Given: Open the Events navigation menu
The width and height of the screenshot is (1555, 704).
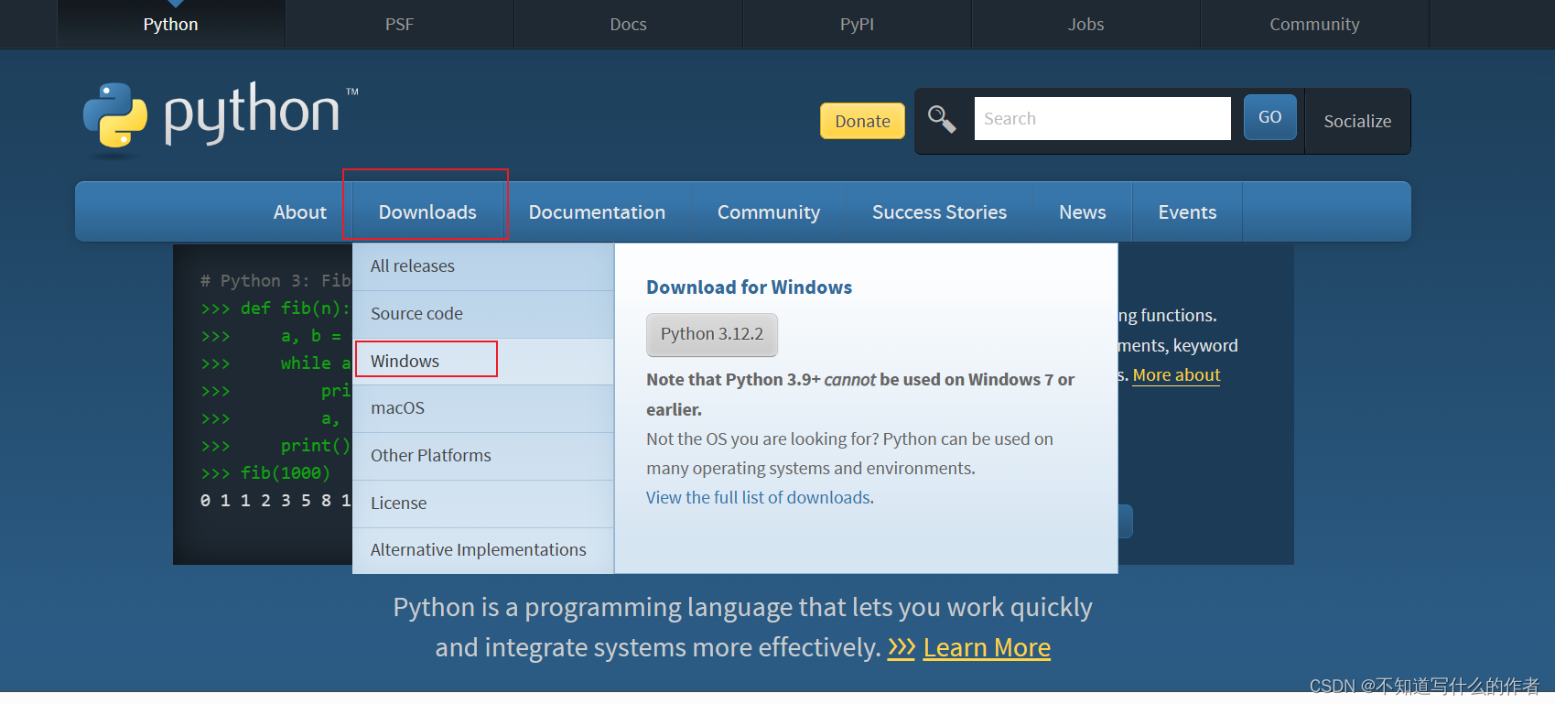Looking at the screenshot, I should [1187, 212].
